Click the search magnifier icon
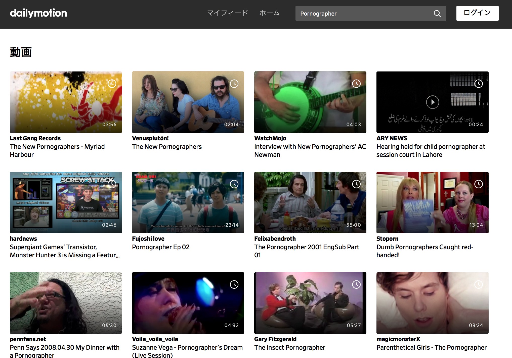Screen dimensions: 512x358 click(437, 14)
